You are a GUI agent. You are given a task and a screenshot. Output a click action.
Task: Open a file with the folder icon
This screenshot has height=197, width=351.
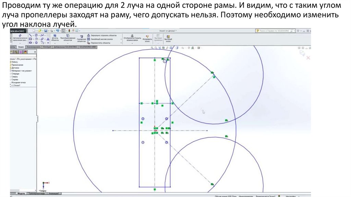pyautogui.click(x=40, y=31)
